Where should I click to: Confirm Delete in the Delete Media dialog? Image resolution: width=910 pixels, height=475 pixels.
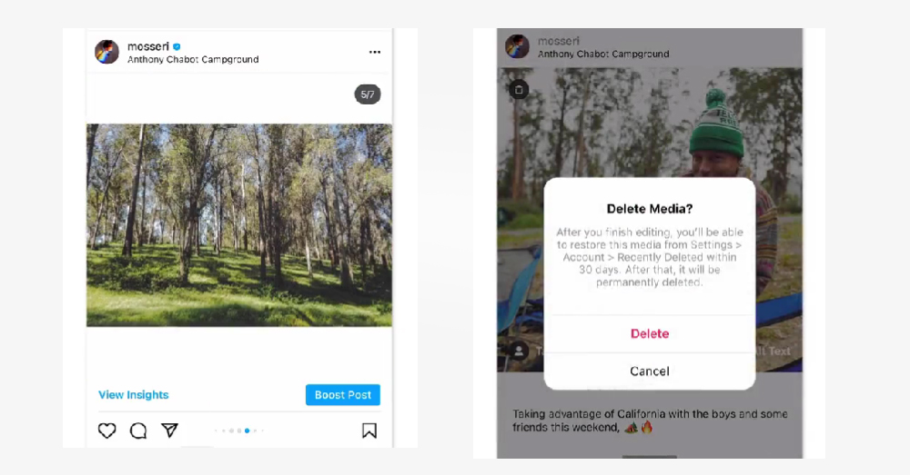tap(650, 333)
